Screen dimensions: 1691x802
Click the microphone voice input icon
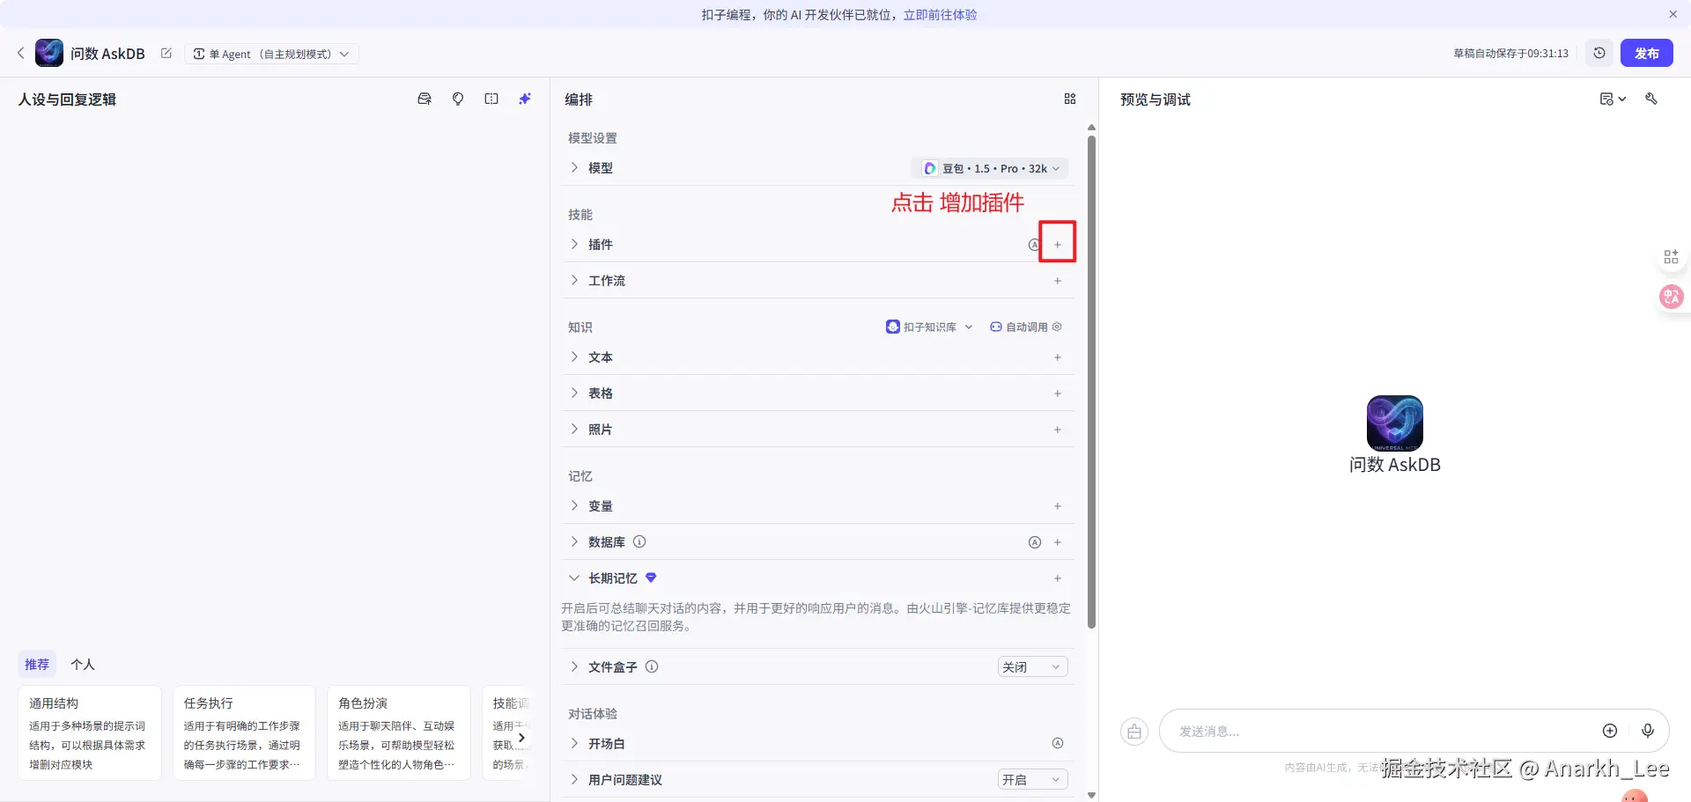(1648, 731)
